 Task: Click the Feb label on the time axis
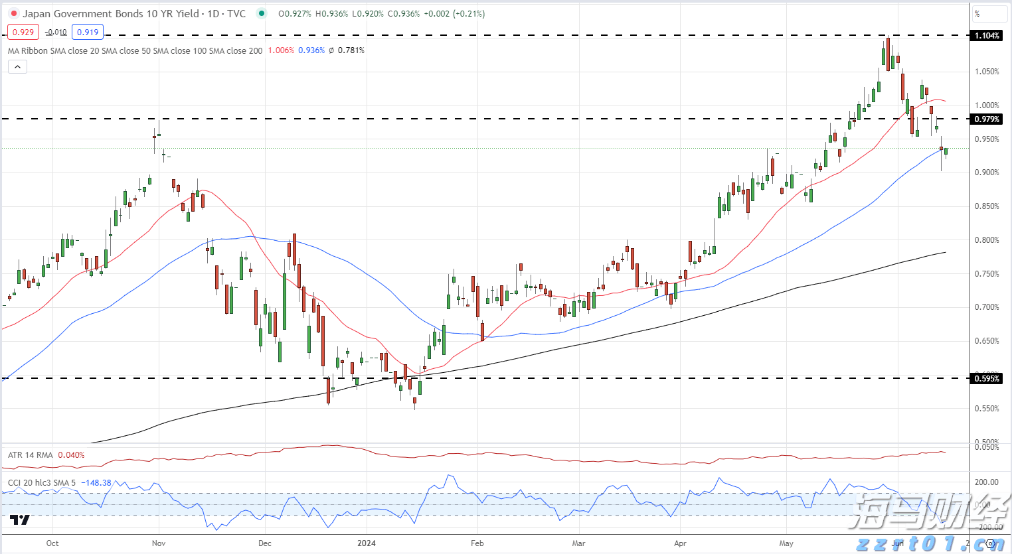(x=477, y=543)
